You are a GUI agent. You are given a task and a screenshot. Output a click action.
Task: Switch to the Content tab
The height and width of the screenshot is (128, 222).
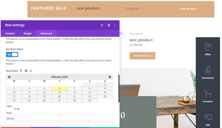click(x=10, y=33)
